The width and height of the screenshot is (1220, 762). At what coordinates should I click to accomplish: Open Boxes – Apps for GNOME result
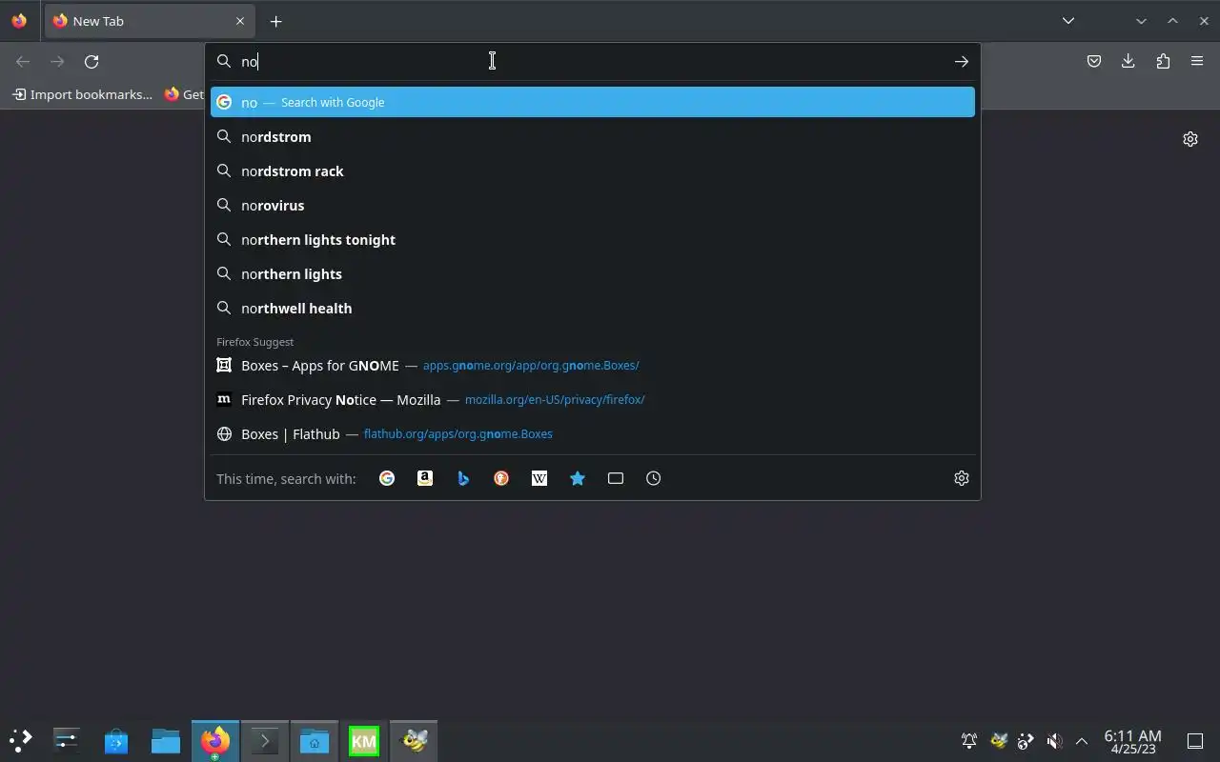click(593, 366)
